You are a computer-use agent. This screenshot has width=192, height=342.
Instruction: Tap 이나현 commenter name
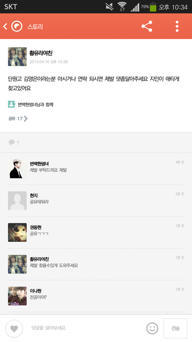click(x=36, y=291)
